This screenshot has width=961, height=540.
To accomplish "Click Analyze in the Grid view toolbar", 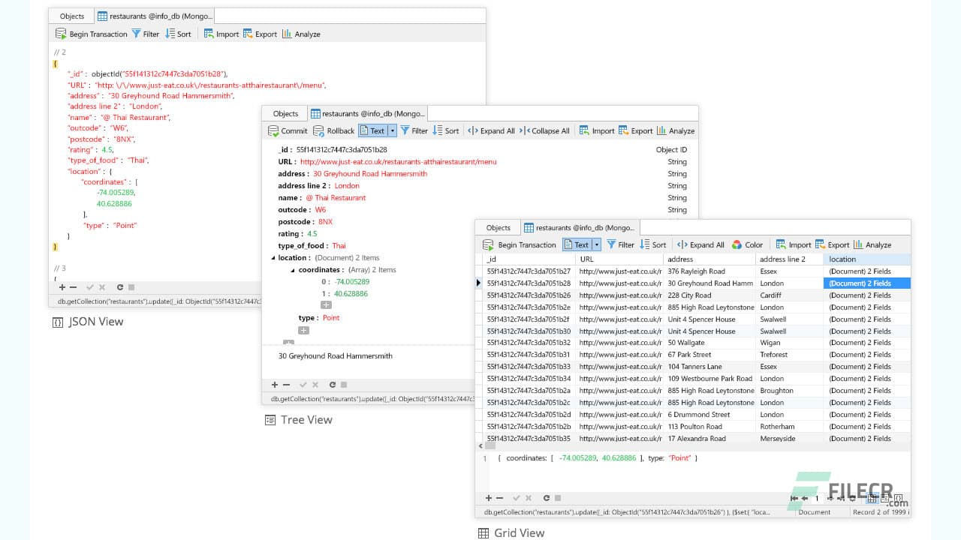I will tap(872, 244).
